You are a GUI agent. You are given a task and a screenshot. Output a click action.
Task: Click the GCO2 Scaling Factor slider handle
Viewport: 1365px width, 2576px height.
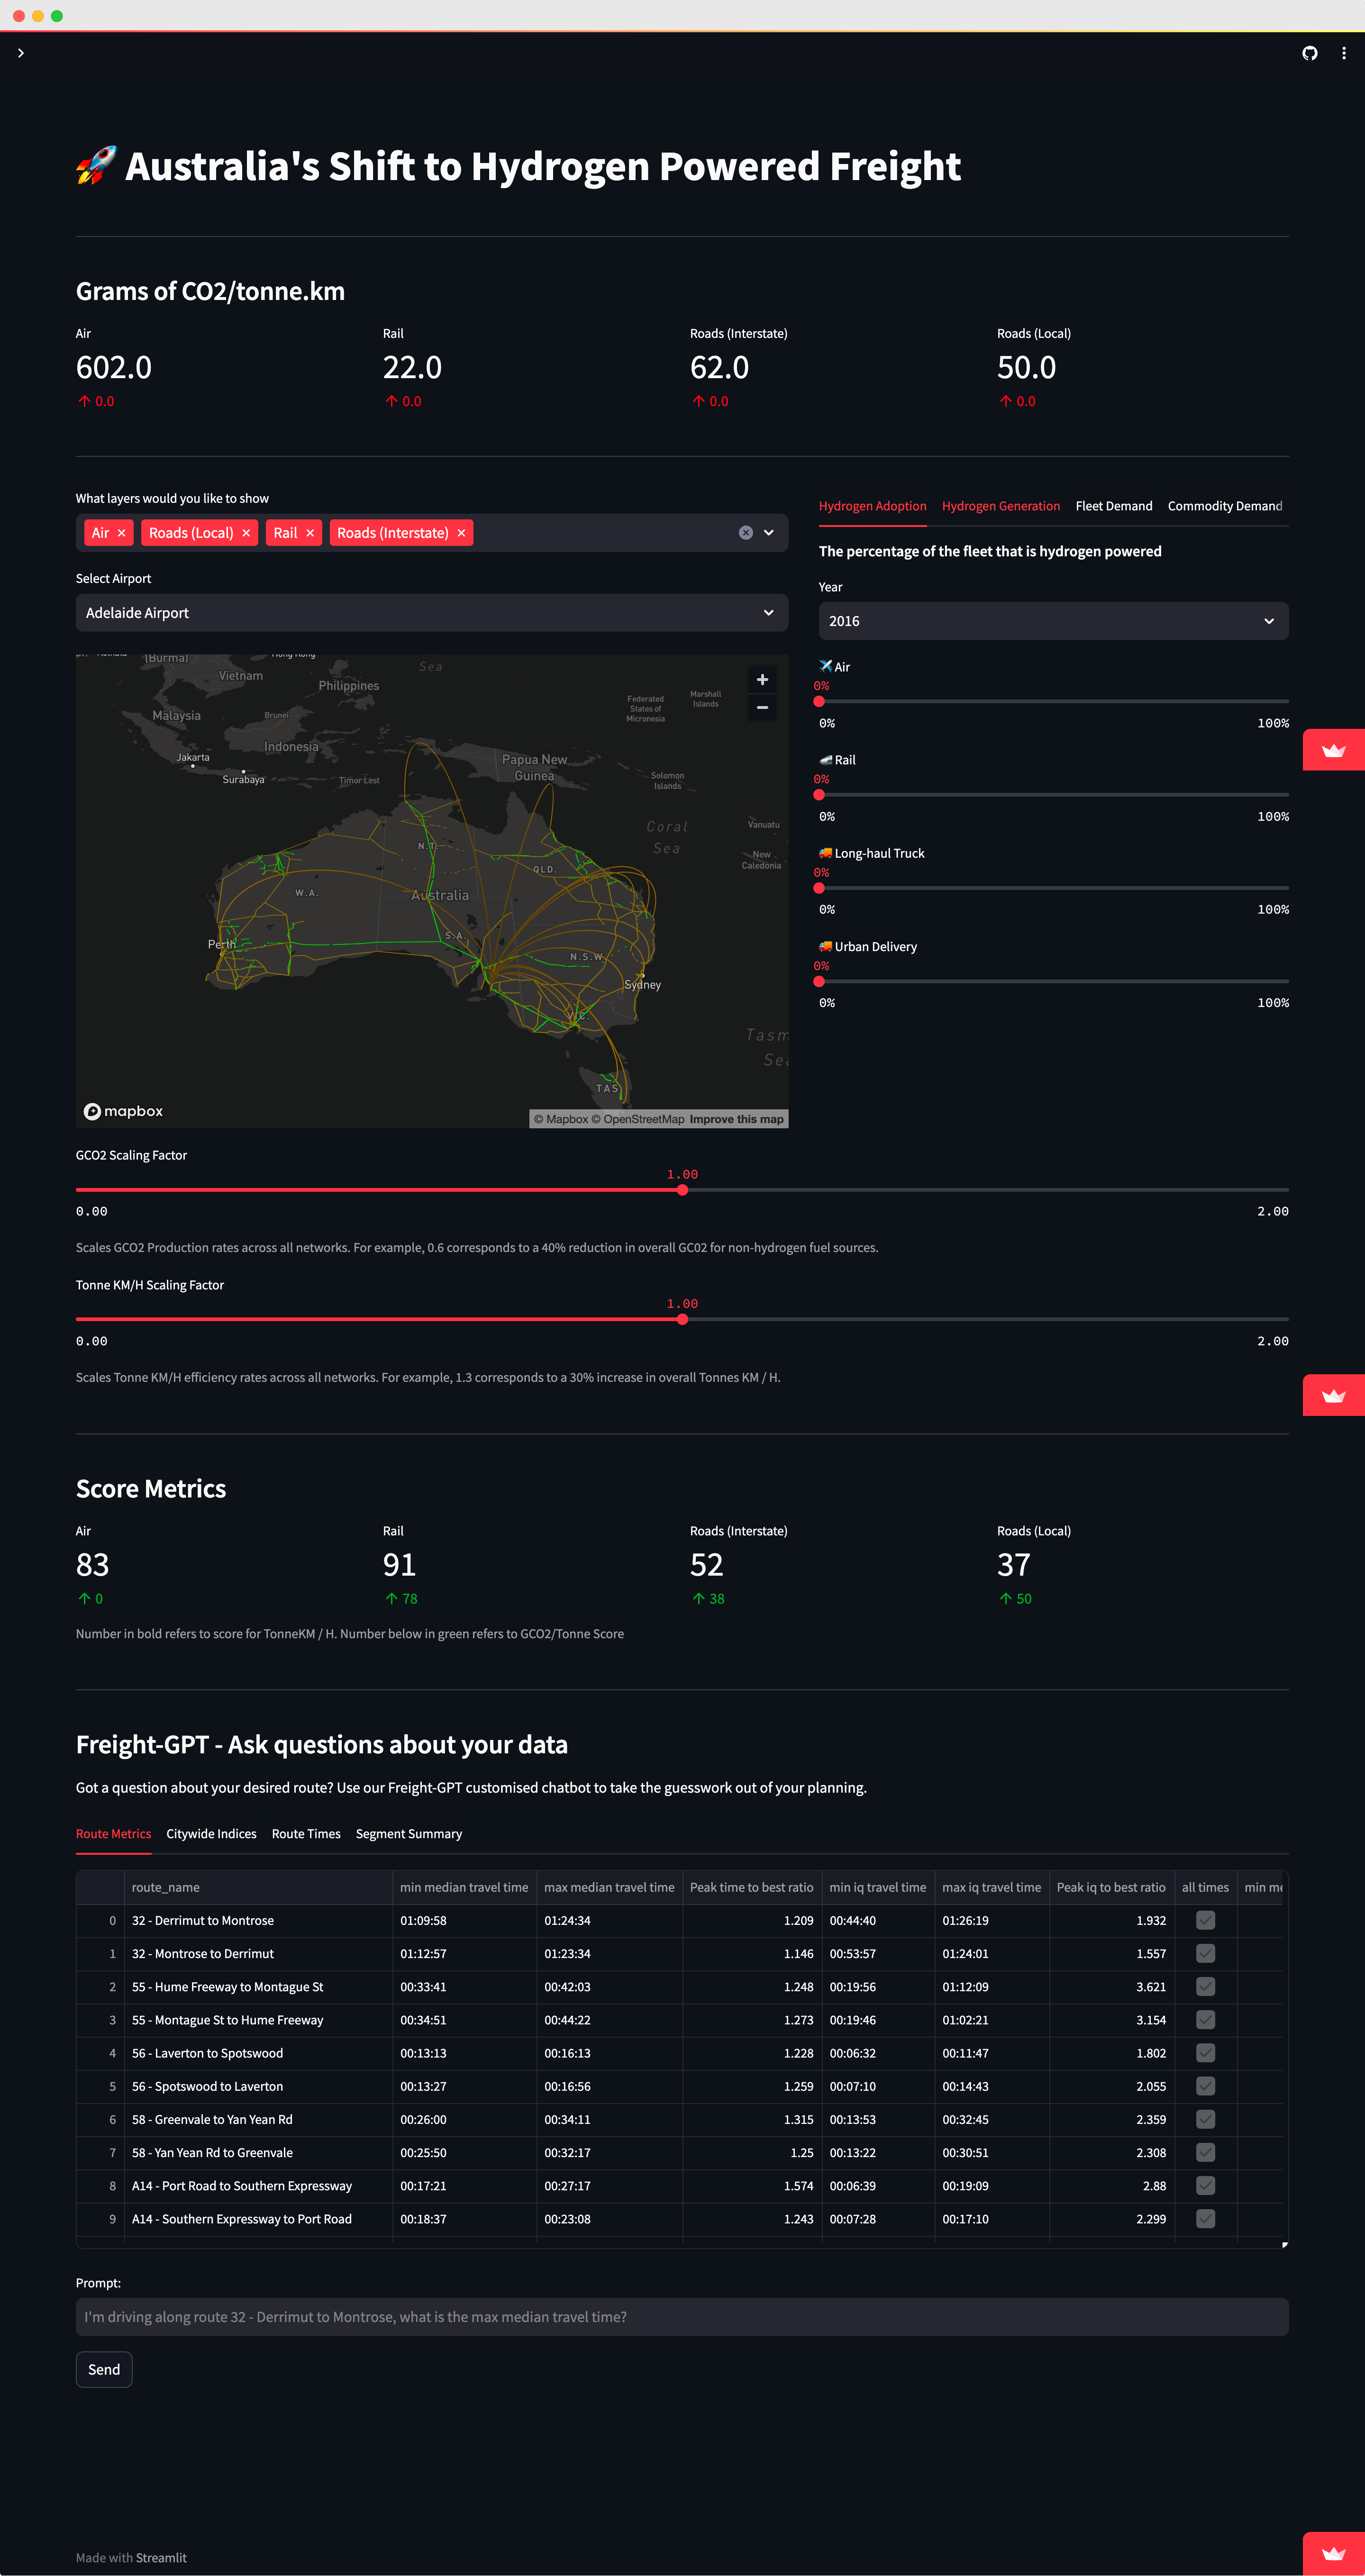tap(682, 1190)
